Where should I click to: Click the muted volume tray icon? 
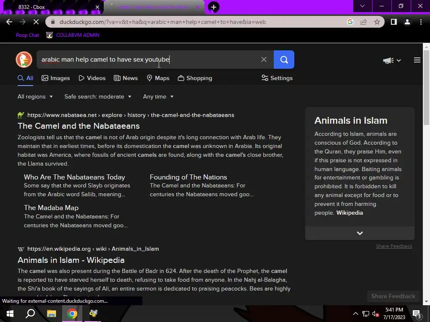pos(375,314)
